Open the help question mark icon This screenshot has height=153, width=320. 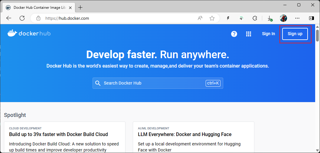click(x=234, y=34)
